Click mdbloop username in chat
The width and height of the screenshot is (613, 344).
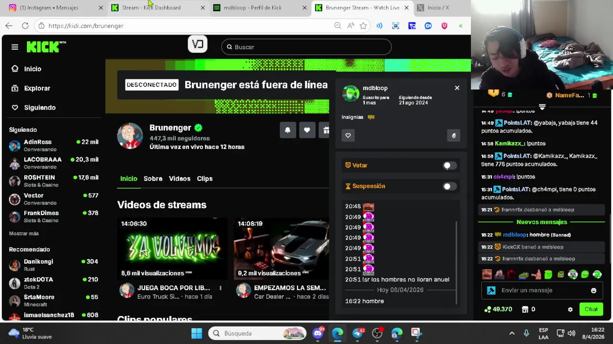pyautogui.click(x=514, y=235)
